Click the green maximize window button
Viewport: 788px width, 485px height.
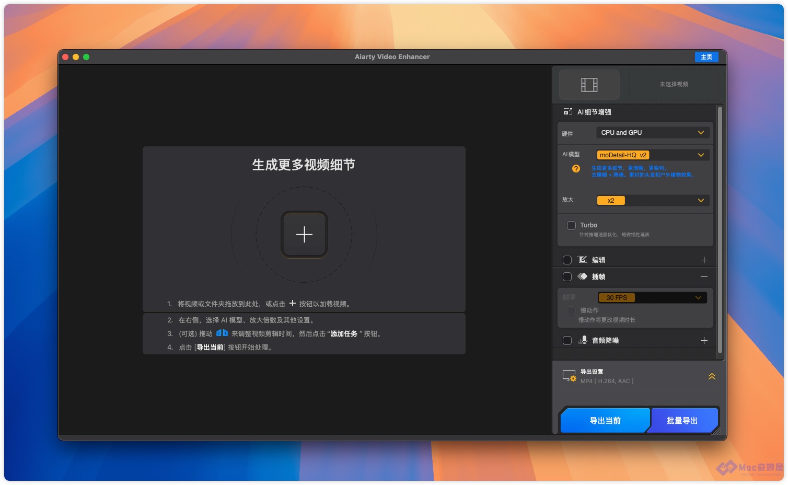[x=86, y=57]
